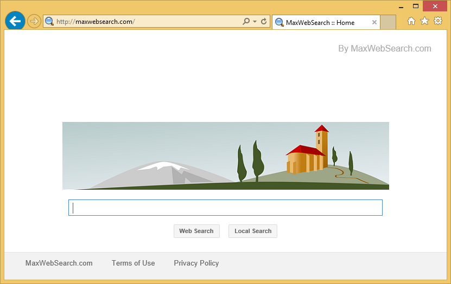Open the Home page icon
This screenshot has height=284, width=451.
[x=411, y=21]
